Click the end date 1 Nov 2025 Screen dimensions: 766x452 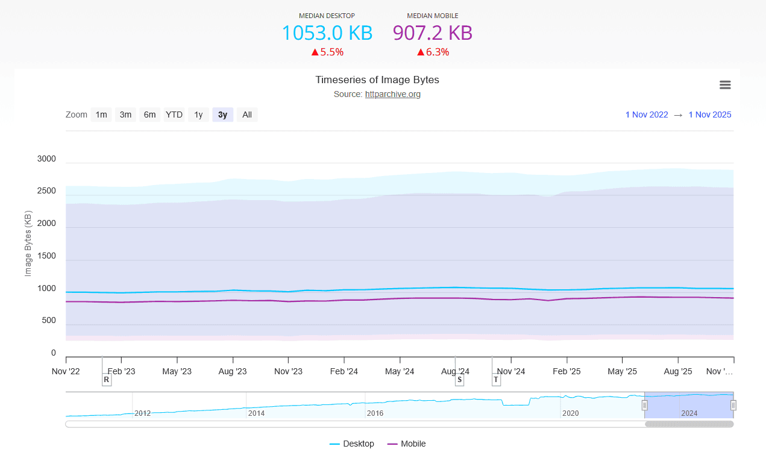pos(710,115)
